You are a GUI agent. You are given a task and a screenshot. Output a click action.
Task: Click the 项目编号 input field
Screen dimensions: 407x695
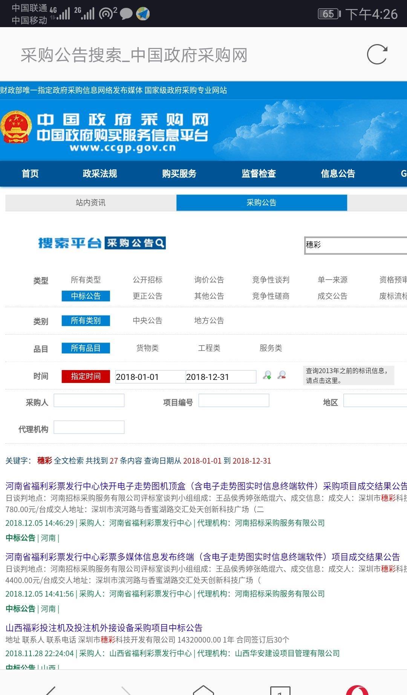pos(234,400)
